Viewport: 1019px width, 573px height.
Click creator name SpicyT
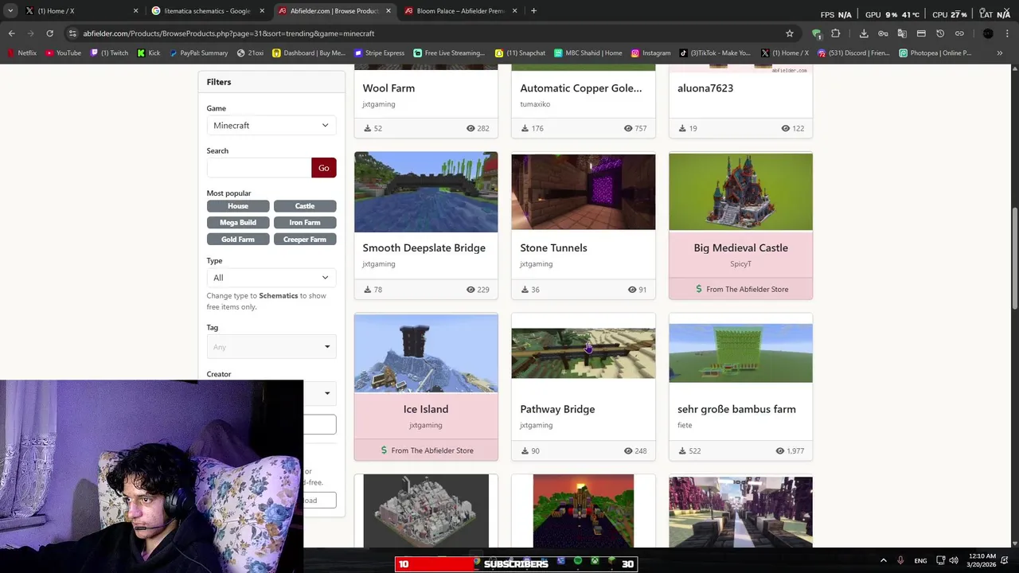click(x=740, y=264)
